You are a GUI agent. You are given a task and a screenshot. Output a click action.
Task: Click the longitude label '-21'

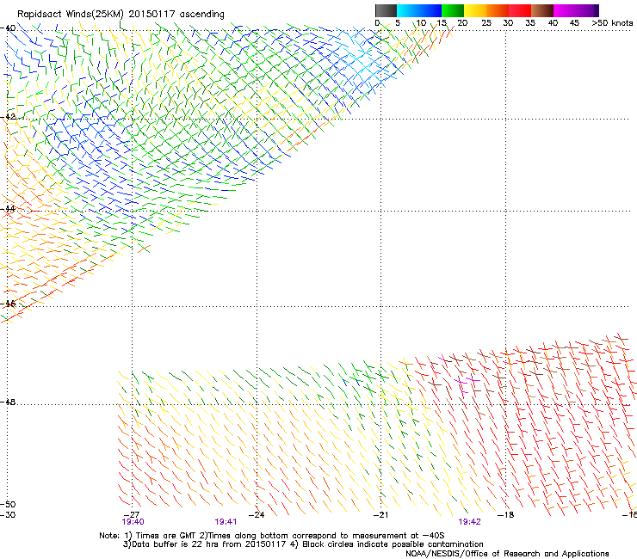click(381, 515)
